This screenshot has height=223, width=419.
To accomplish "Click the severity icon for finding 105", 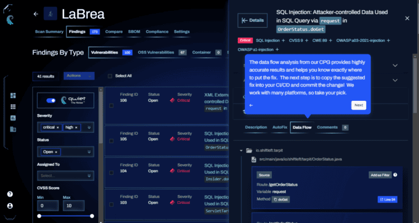I will click(172, 139).
